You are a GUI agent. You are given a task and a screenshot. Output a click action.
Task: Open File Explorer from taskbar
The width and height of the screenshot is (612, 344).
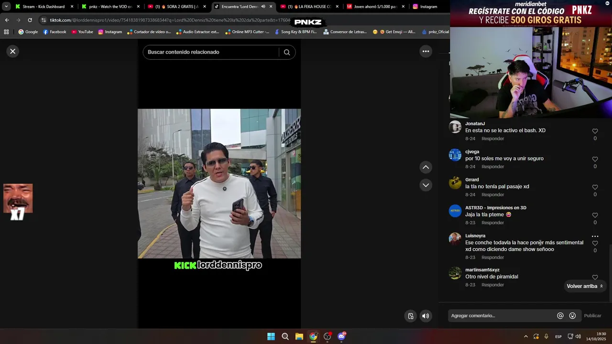tap(299, 336)
